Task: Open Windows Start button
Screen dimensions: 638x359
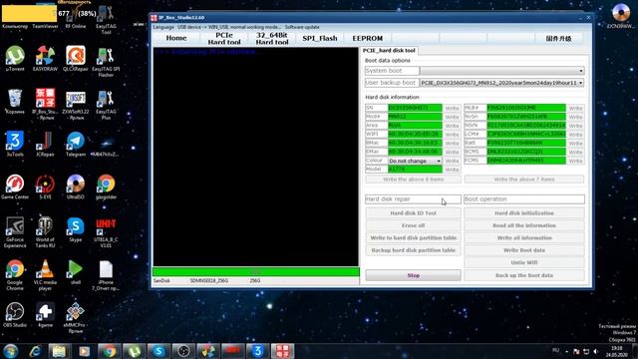Action: point(11,351)
